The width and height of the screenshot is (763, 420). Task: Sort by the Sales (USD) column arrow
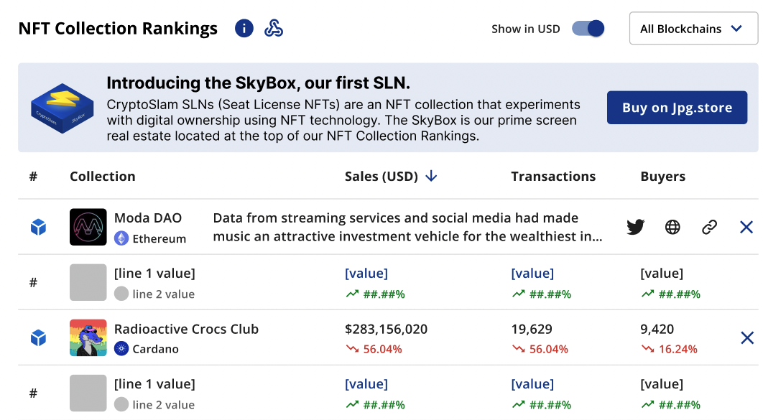[x=431, y=177]
